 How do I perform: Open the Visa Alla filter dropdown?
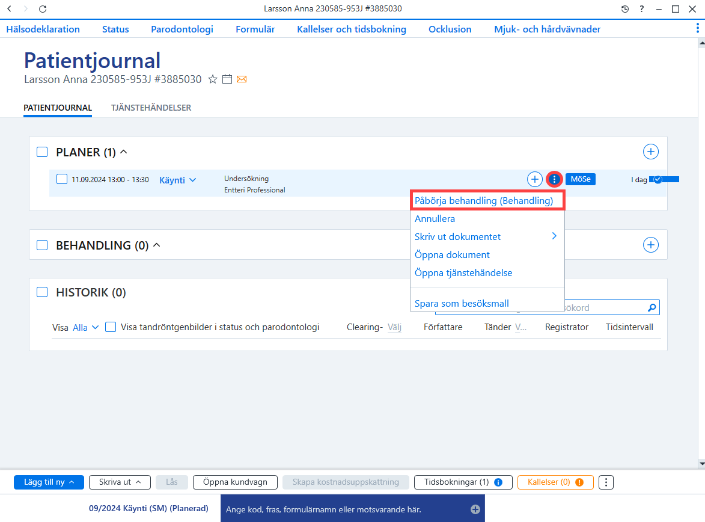[85, 328]
